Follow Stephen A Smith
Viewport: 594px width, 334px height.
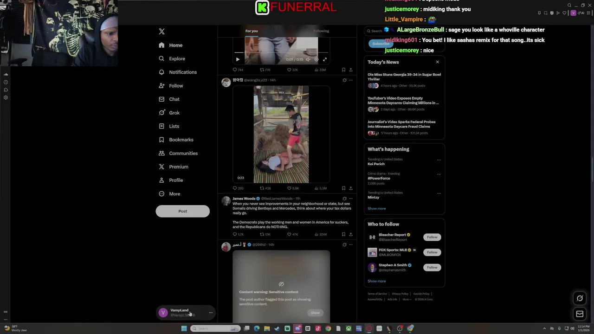(x=432, y=267)
